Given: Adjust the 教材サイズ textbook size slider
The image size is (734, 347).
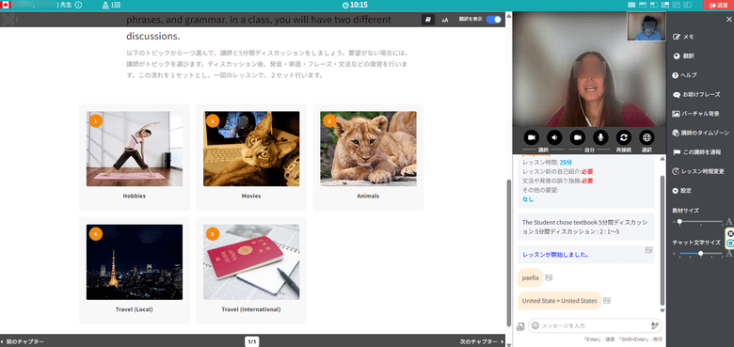Looking at the screenshot, I should tap(700, 221).
